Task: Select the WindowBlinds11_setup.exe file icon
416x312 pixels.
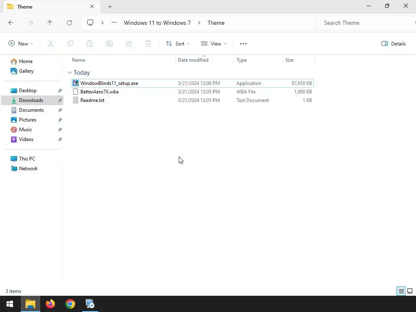Action: (x=76, y=83)
